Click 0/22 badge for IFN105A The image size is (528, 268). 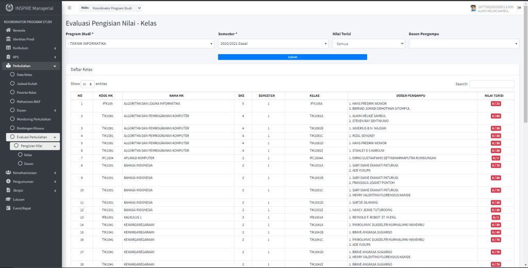click(x=496, y=104)
